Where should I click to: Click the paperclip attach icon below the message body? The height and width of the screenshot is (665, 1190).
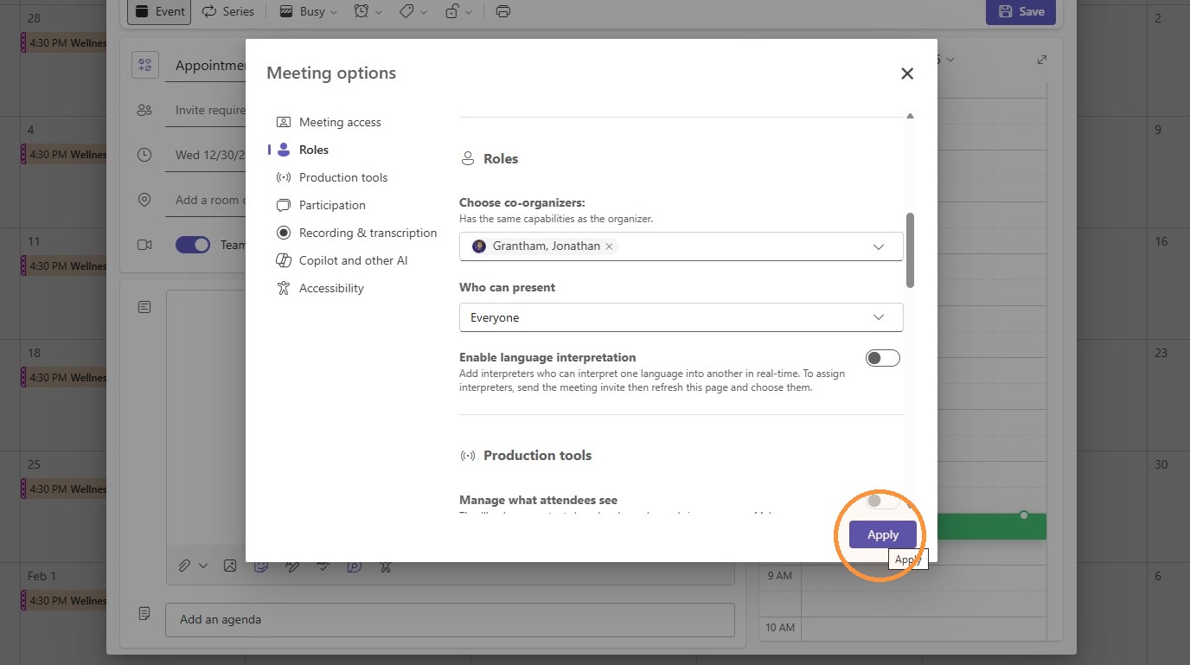point(184,566)
